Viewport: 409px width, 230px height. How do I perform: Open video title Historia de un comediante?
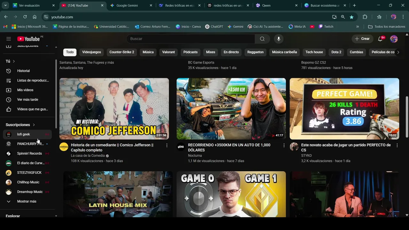(x=112, y=148)
